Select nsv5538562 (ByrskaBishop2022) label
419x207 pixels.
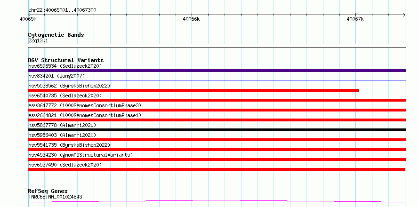[69, 86]
